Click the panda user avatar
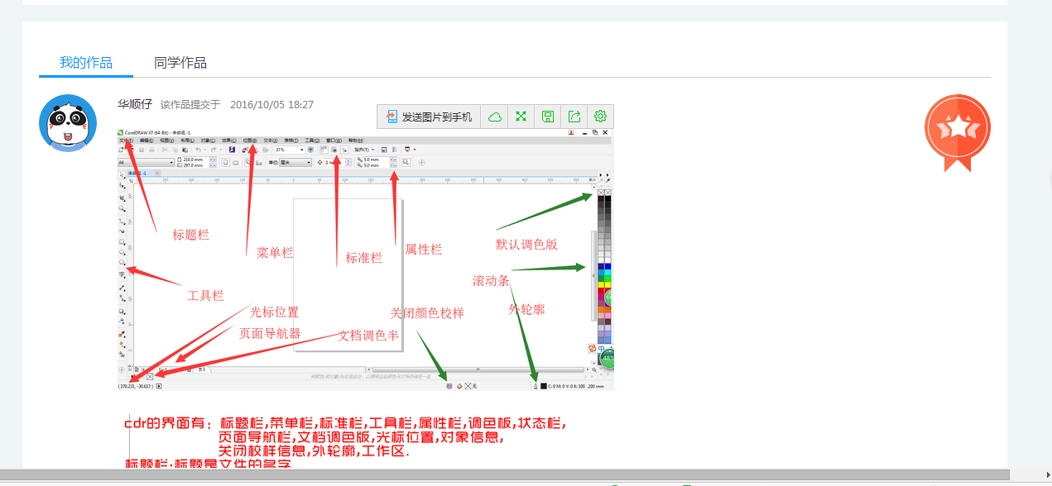 (x=68, y=123)
